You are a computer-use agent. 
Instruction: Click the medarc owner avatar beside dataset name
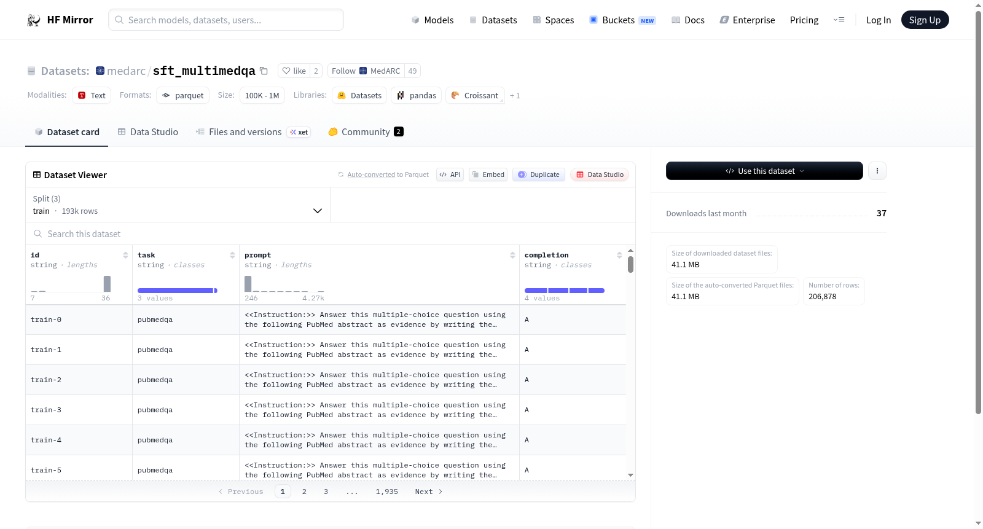coord(100,71)
